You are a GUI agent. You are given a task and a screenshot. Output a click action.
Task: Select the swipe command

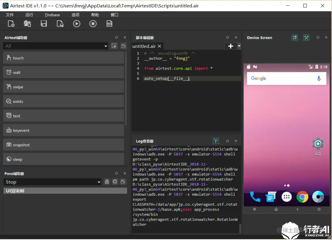[63, 87]
